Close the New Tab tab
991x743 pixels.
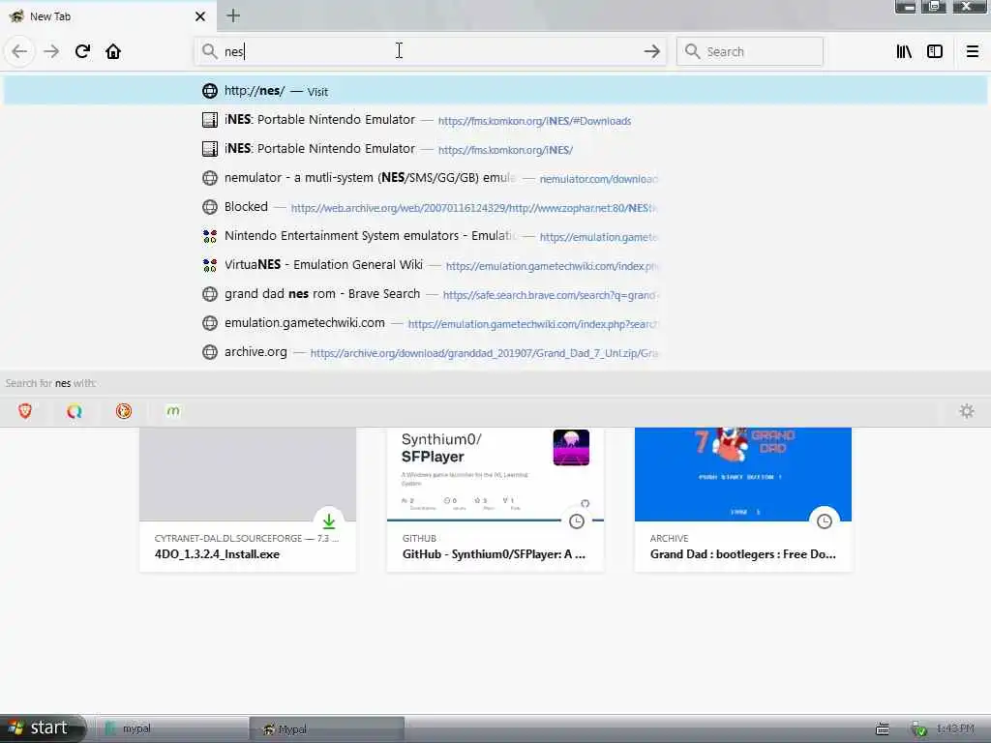coord(200,16)
